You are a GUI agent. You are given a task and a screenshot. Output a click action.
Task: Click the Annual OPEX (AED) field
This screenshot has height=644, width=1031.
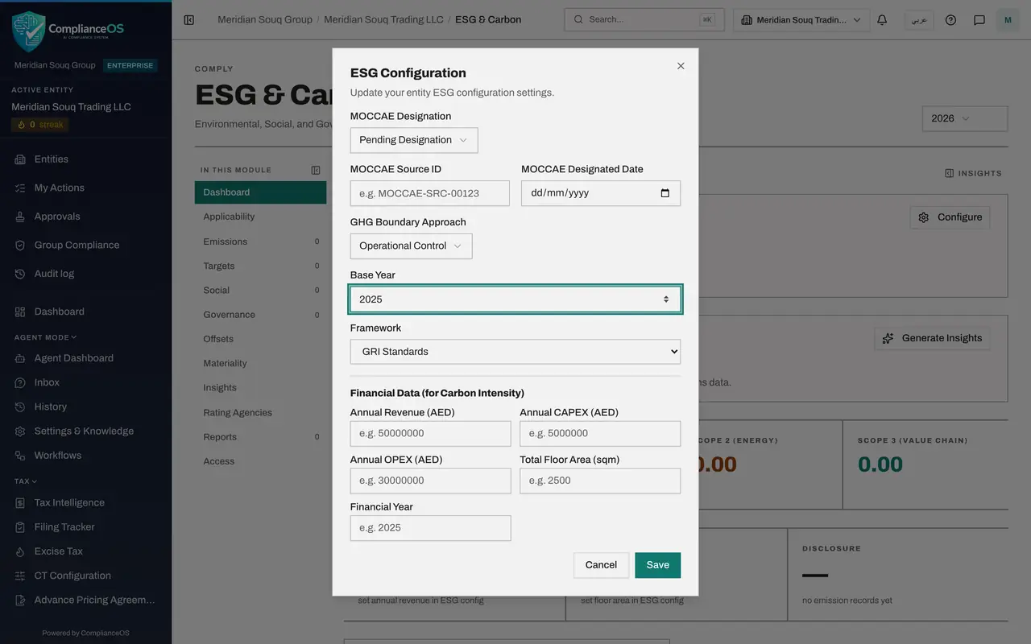(430, 481)
